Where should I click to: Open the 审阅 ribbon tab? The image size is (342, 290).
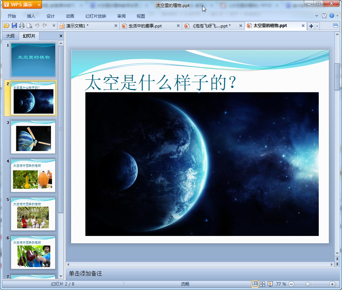[x=121, y=16]
